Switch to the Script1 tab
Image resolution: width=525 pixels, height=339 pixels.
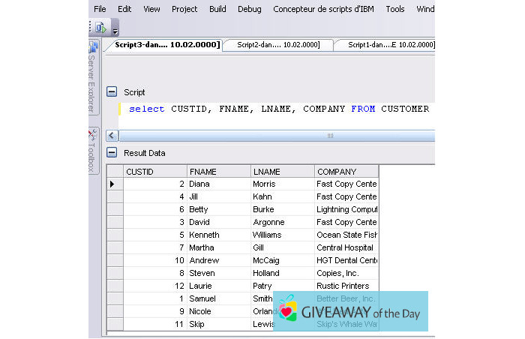[x=388, y=45]
